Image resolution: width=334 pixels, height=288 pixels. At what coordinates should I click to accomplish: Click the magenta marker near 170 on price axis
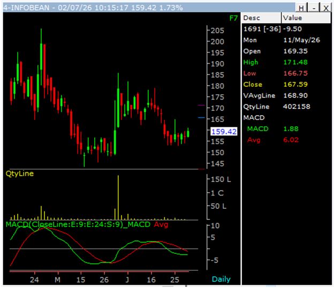click(201, 105)
